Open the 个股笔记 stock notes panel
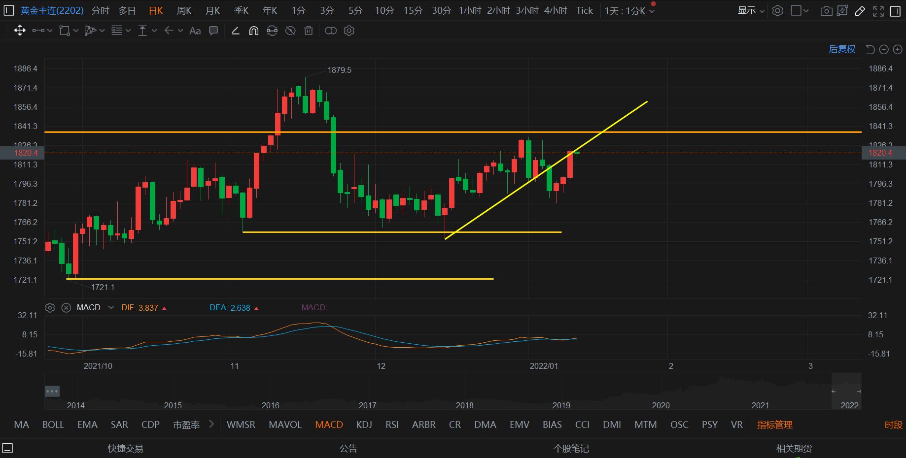Viewport: 906px width, 458px height. pos(571,449)
